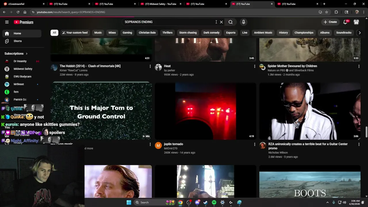Open options menu for Spider Mother video
The width and height of the screenshot is (368, 207).
tap(359, 66)
